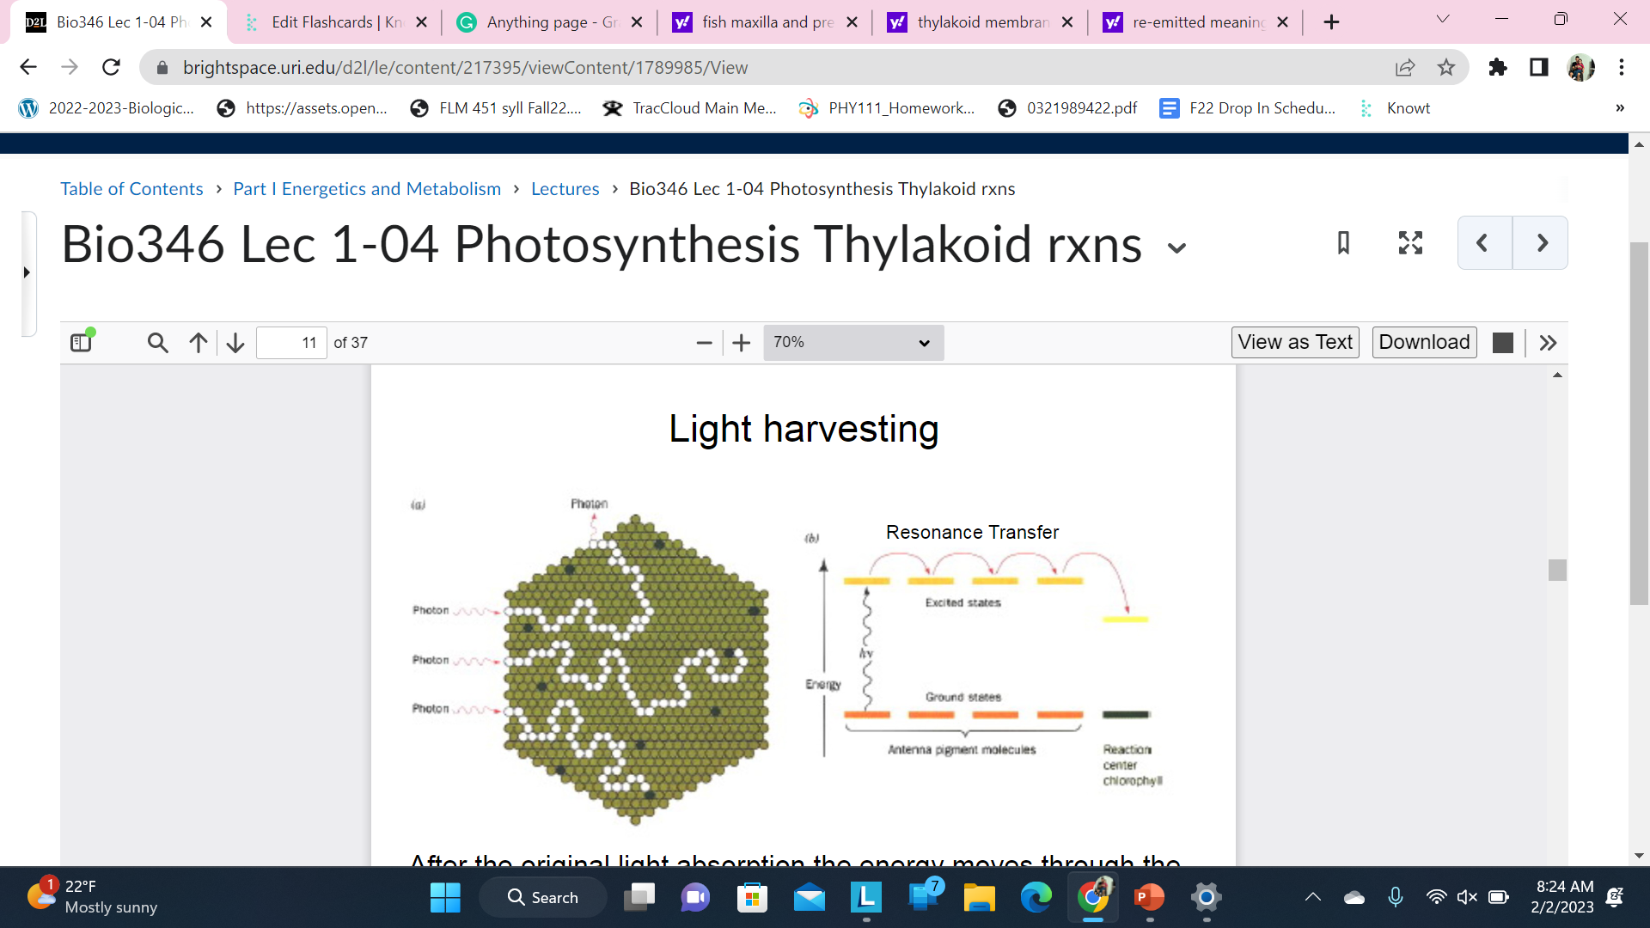Screen dimensions: 1650x928
Task: Zoom out the PDF with minus
Action: 705,343
